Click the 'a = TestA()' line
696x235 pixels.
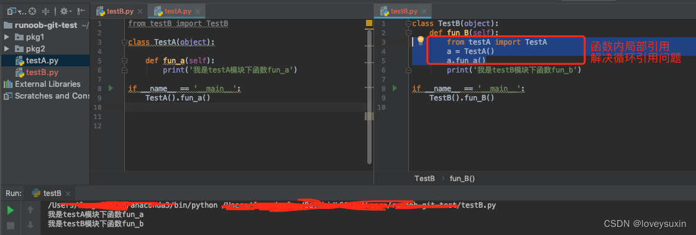pyautogui.click(x=470, y=51)
